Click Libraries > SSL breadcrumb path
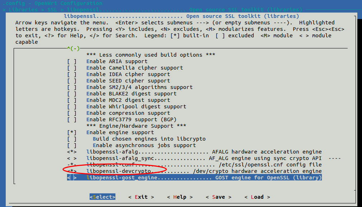 tap(152, 10)
